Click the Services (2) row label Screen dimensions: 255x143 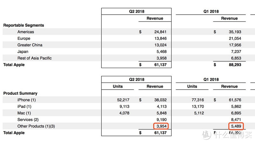(28, 120)
